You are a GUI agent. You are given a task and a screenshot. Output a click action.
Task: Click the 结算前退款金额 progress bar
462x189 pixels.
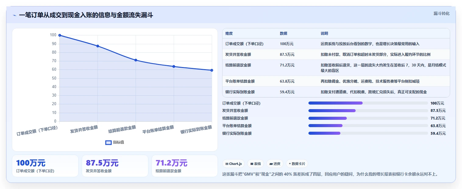click(x=368, y=118)
